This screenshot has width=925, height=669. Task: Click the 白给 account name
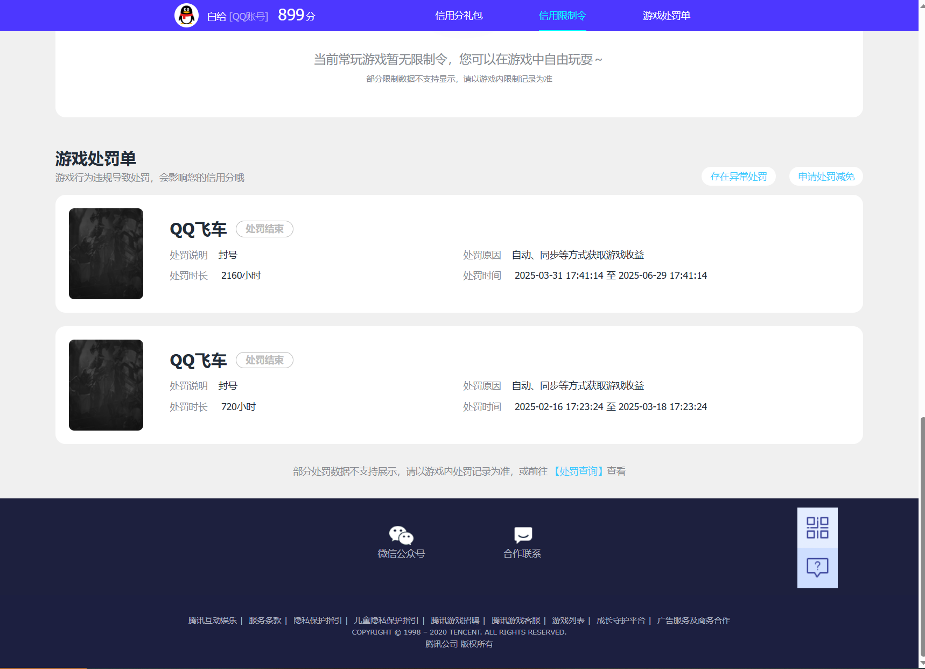(216, 17)
